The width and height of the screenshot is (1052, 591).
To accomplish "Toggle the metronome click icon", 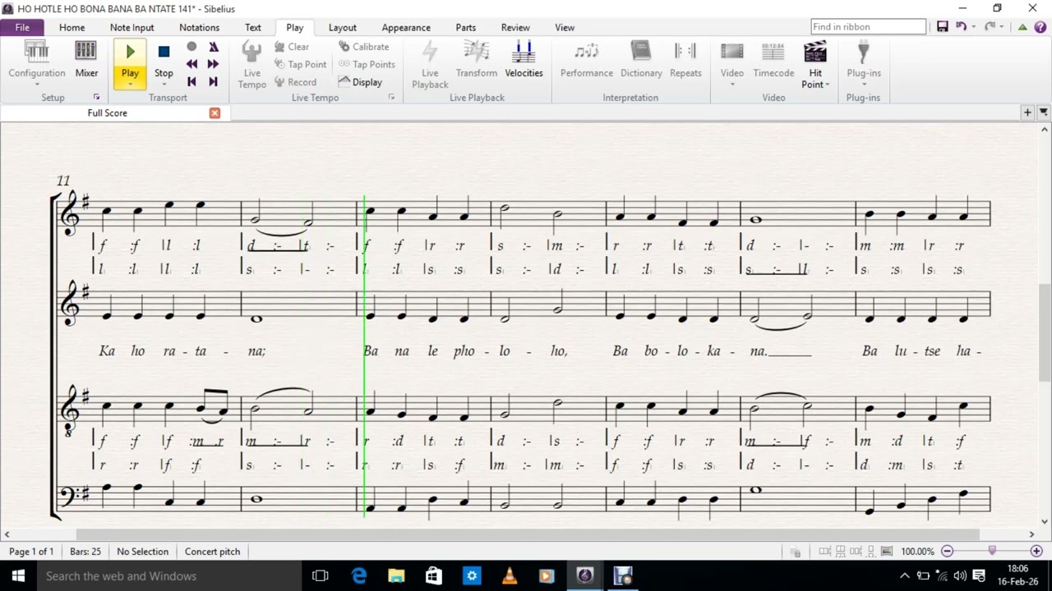I will pyautogui.click(x=214, y=47).
